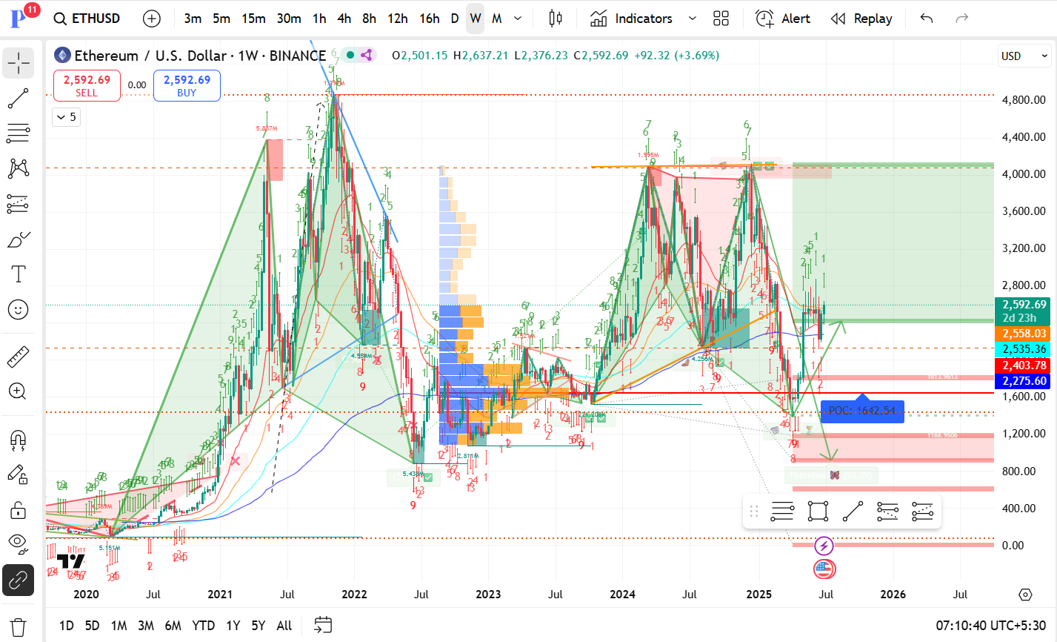Screen dimensions: 1057x642
Task: Select the brush drawing tool
Action: point(19,239)
